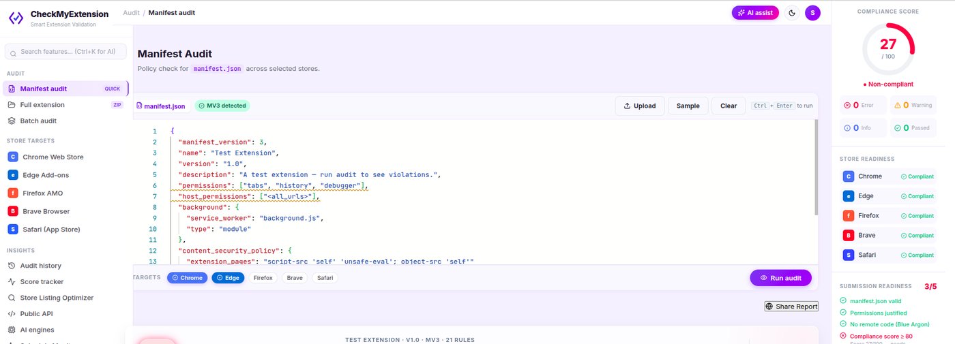Click the Brave row in Store Readiness
This screenshot has height=344, width=955.
889,236
